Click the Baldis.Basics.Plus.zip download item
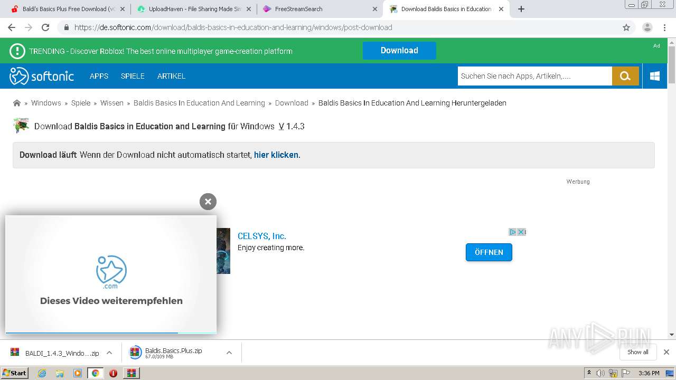Image resolution: width=676 pixels, height=380 pixels. [174, 353]
